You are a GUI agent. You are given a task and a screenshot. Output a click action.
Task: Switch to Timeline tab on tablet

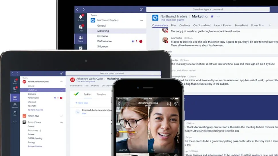click(x=101, y=94)
